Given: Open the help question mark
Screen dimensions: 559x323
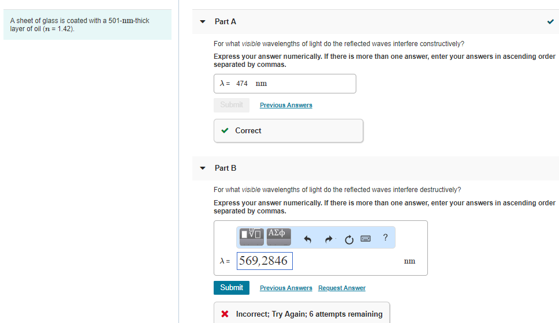Looking at the screenshot, I should click(385, 238).
